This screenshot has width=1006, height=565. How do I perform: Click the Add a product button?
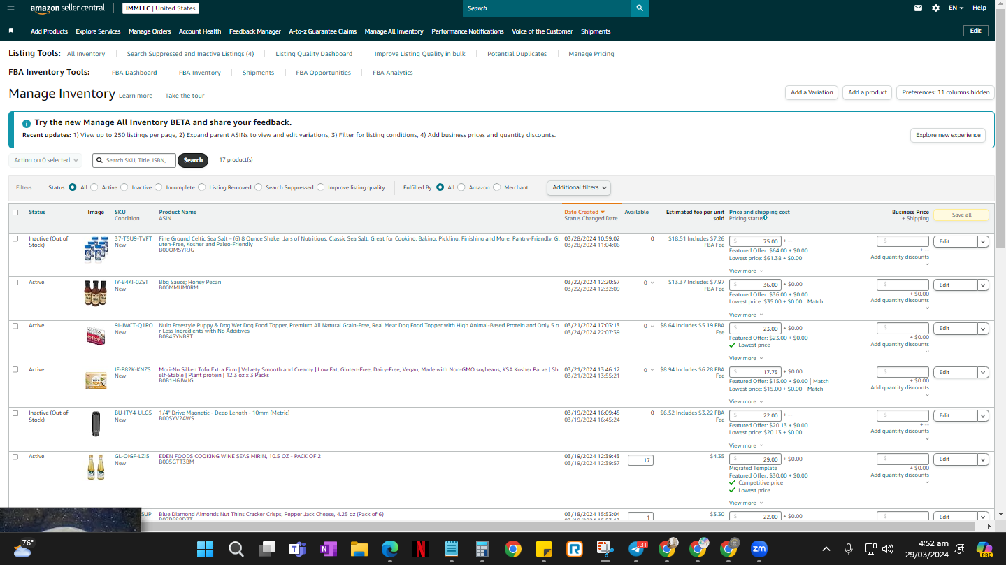868,92
